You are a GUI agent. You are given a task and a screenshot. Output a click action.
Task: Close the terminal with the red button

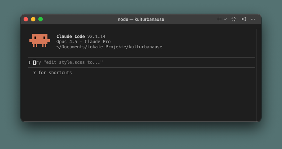point(26,19)
